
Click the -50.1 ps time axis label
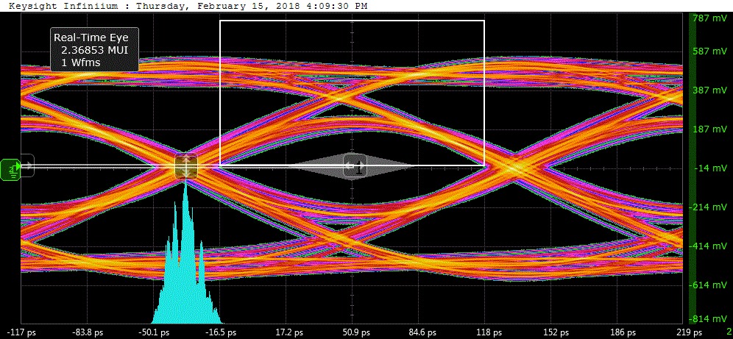coord(155,332)
